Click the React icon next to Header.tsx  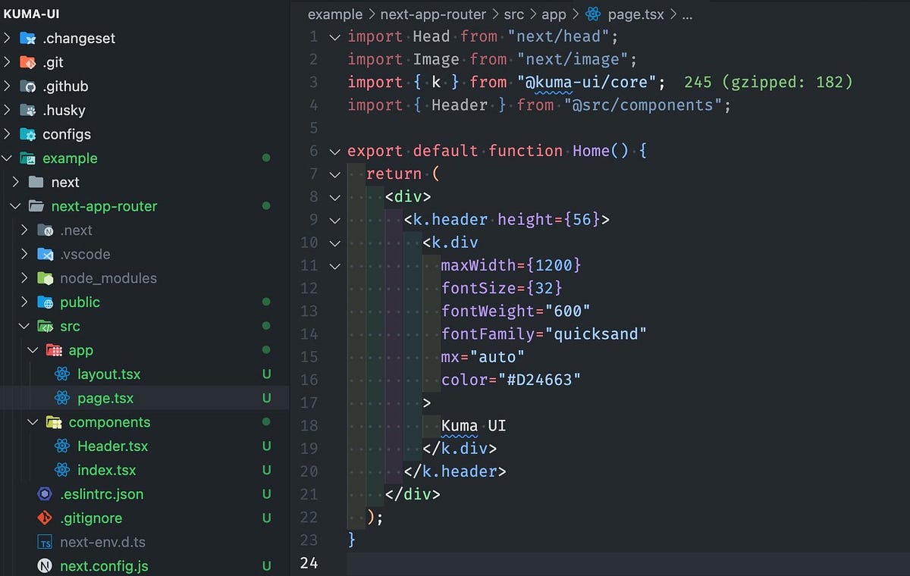coord(61,446)
